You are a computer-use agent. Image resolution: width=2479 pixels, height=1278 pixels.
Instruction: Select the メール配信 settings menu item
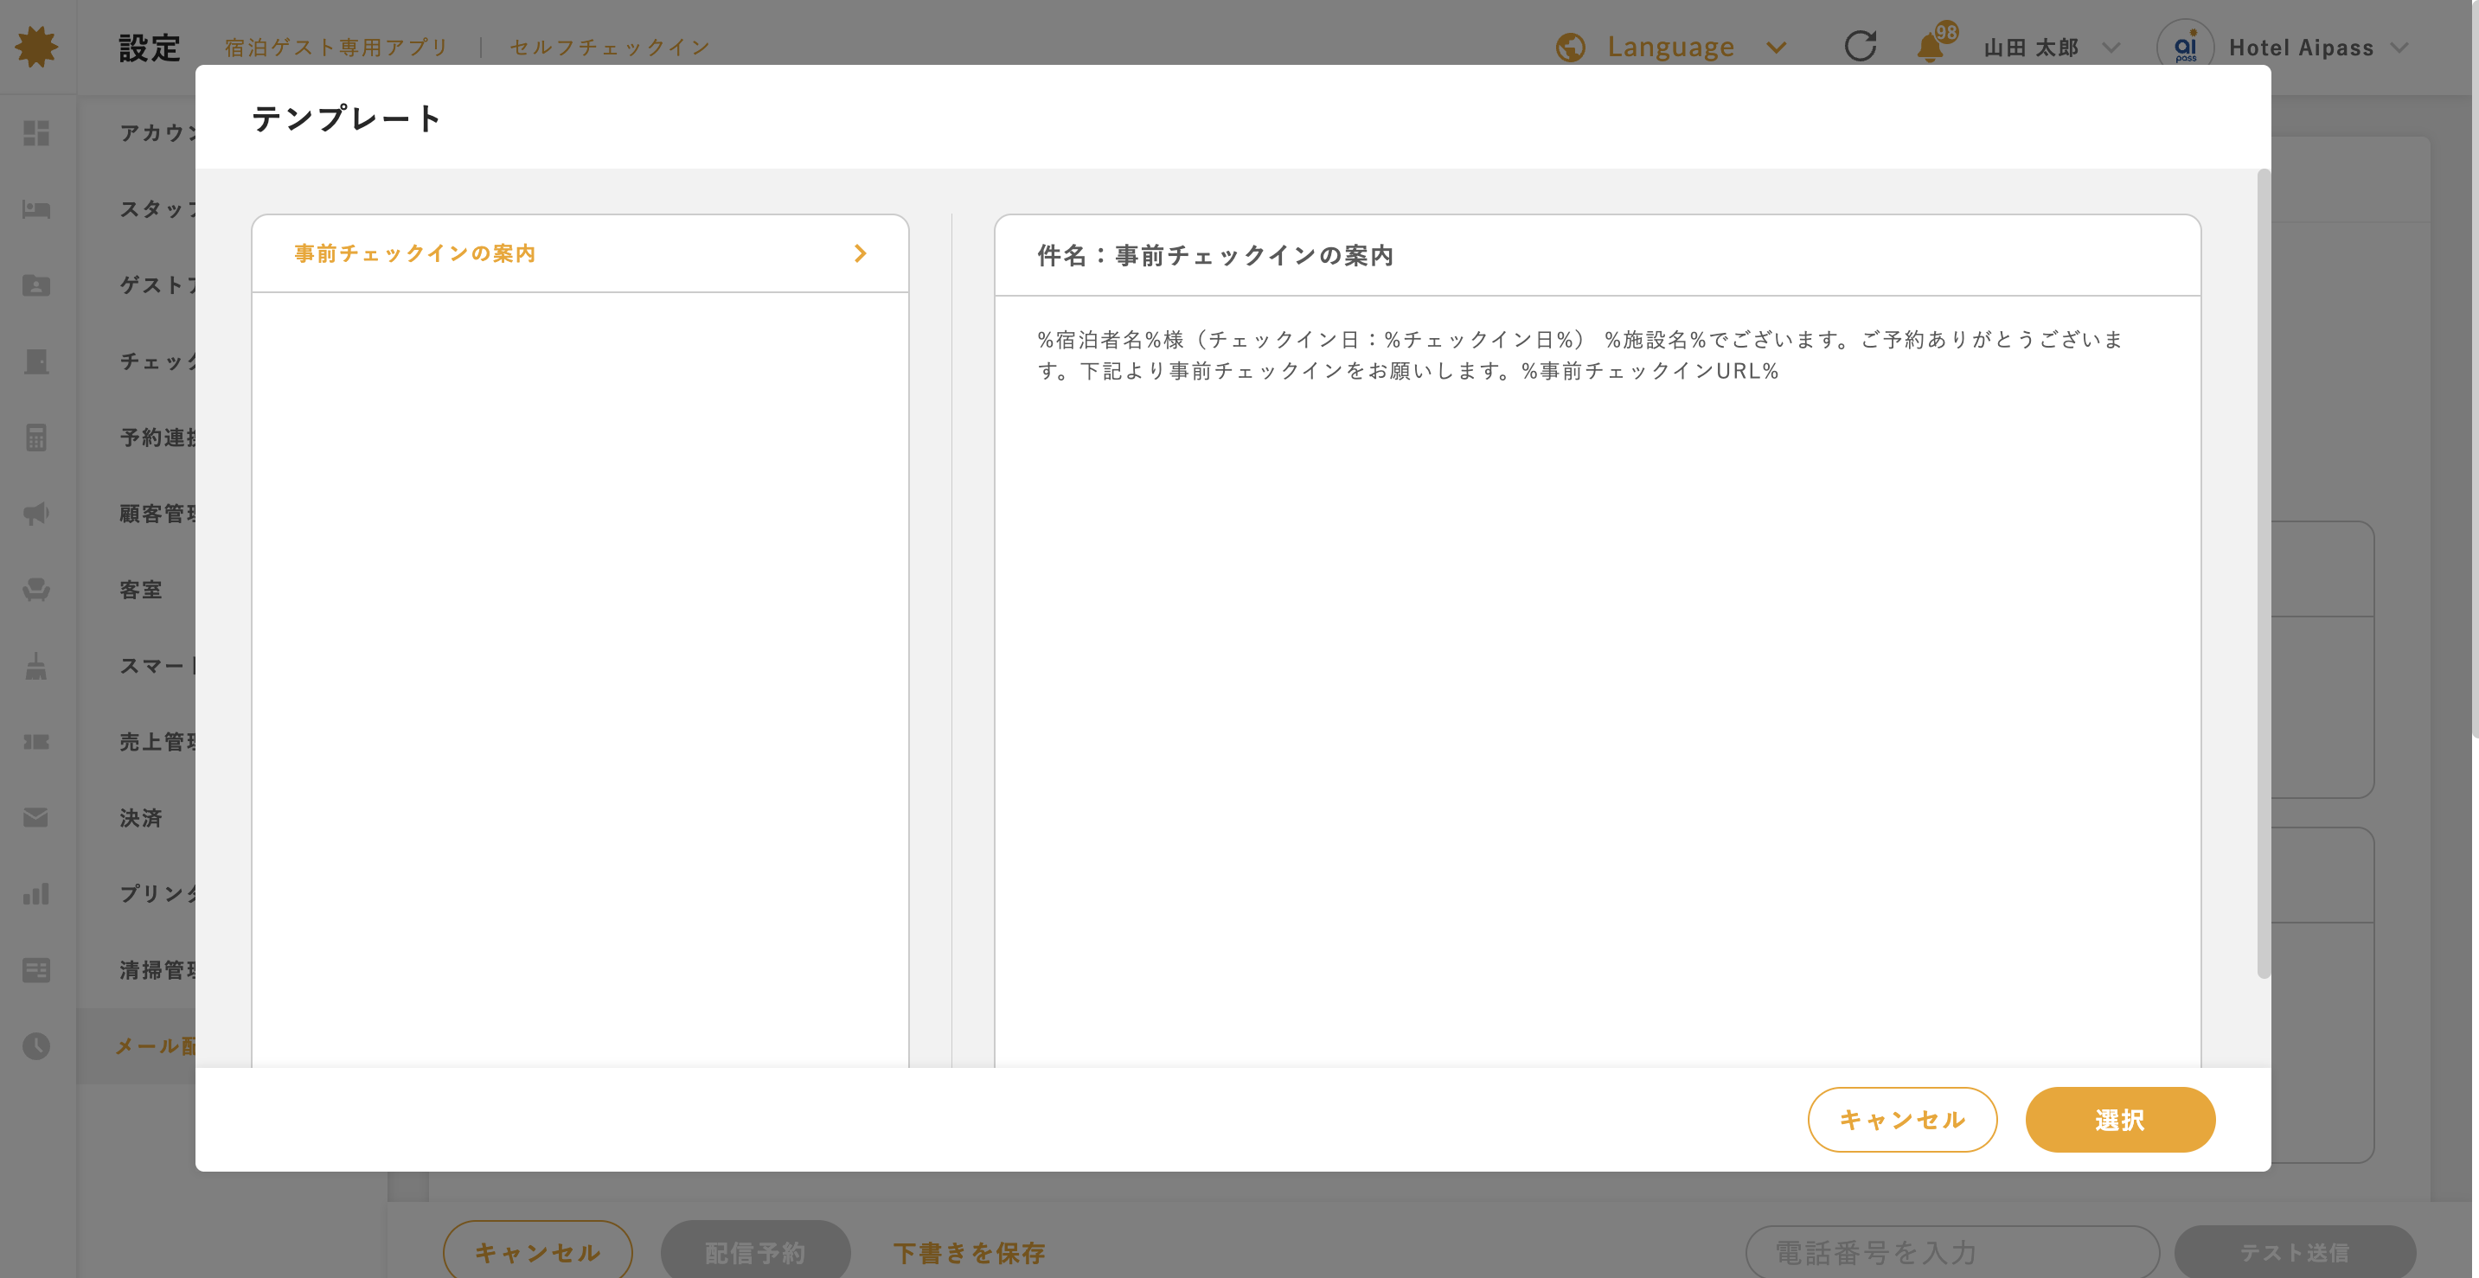coord(136,1045)
